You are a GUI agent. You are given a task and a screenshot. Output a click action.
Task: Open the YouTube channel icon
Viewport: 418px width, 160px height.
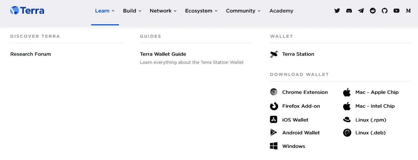click(396, 11)
